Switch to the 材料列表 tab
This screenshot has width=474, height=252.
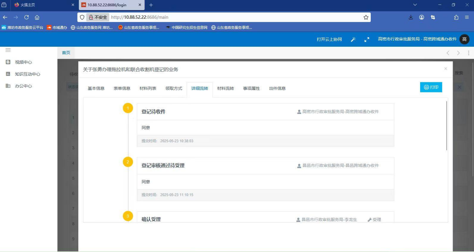148,89
